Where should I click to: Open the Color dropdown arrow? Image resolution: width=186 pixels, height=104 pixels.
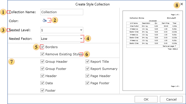point(49,21)
